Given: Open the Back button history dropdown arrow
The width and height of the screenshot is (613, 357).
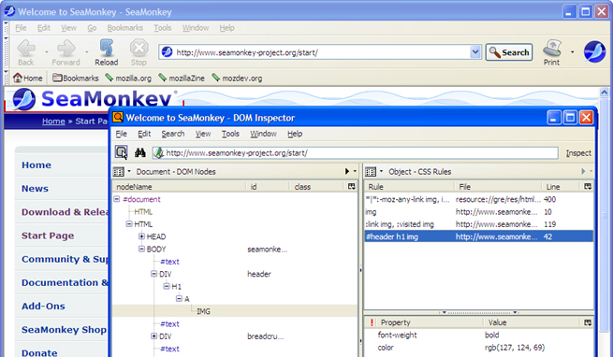Looking at the screenshot, I should point(47,51).
